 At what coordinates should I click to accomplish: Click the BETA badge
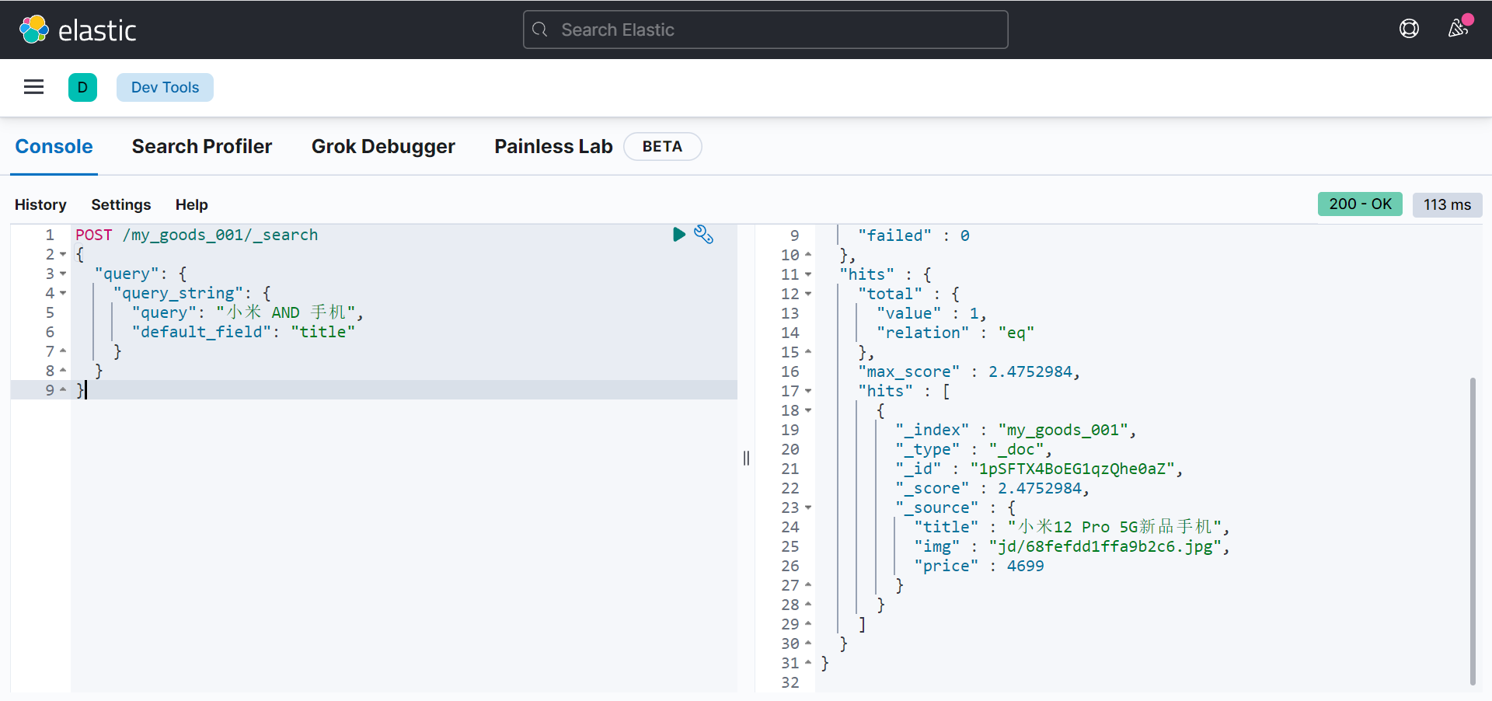point(662,146)
